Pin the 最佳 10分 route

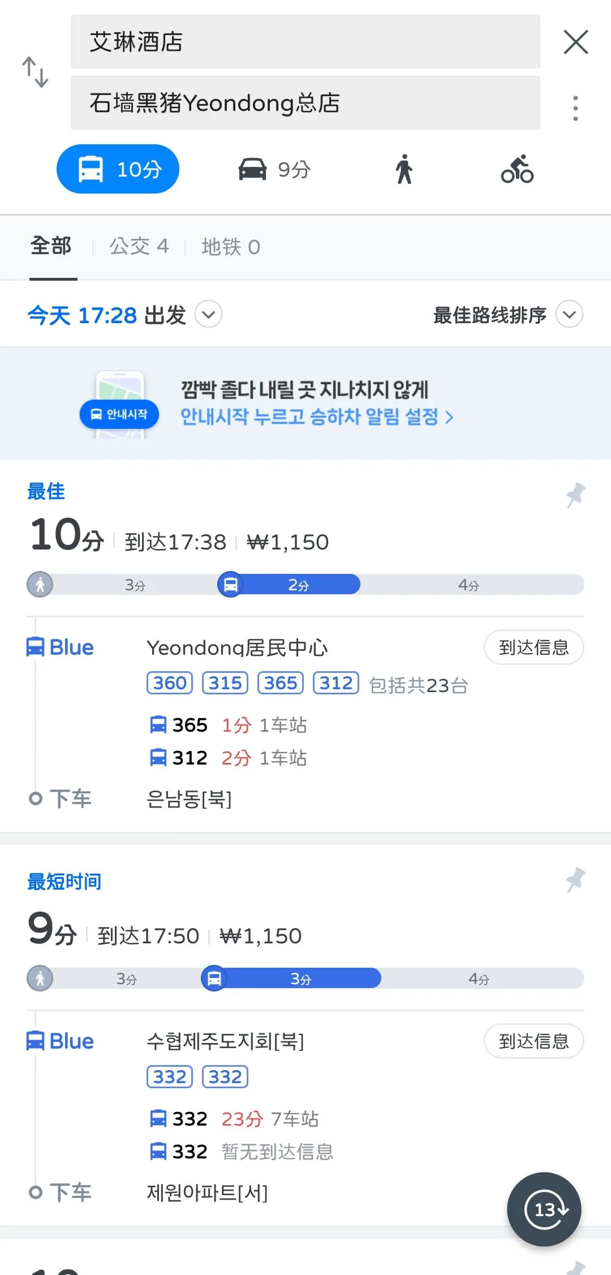tap(576, 495)
